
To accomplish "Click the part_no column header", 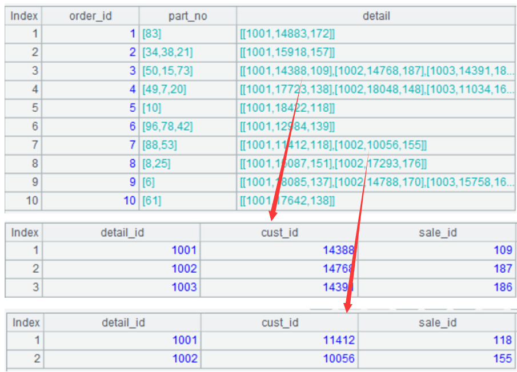I will [187, 16].
